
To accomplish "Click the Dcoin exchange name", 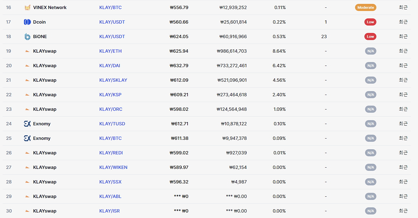I will [x=39, y=22].
